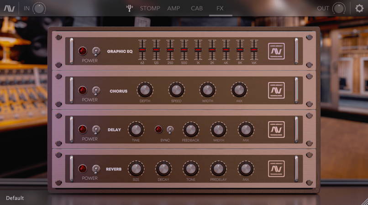The height and width of the screenshot is (205, 368).
Task: Toggle the Graphic EQ power switch
Action: pos(96,51)
